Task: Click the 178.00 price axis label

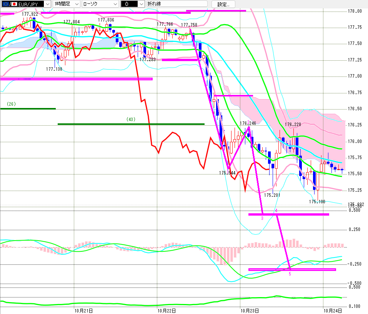Action: point(355,11)
